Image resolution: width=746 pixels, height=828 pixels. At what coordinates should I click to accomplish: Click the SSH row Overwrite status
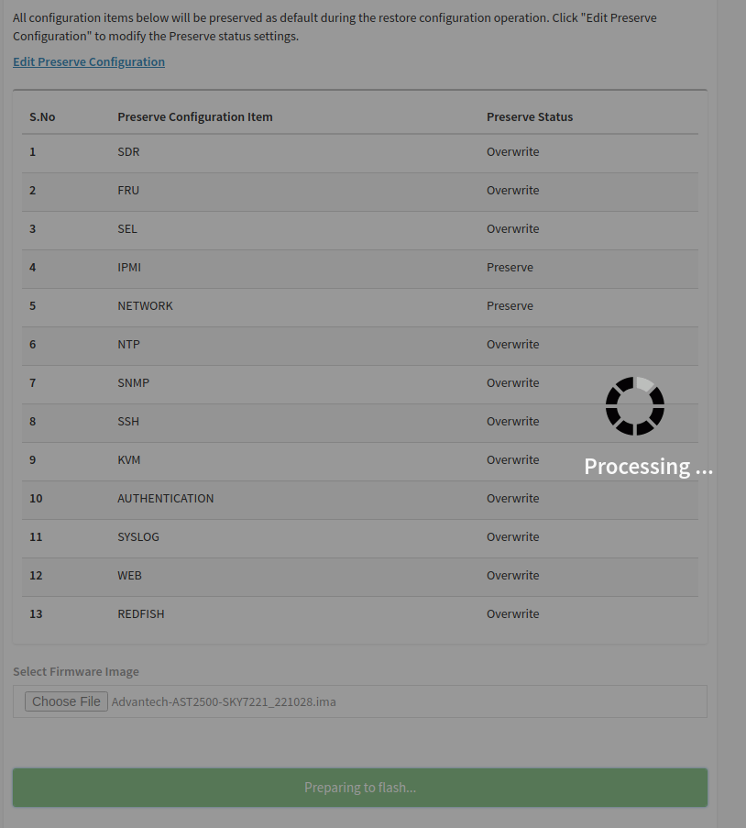tap(512, 422)
